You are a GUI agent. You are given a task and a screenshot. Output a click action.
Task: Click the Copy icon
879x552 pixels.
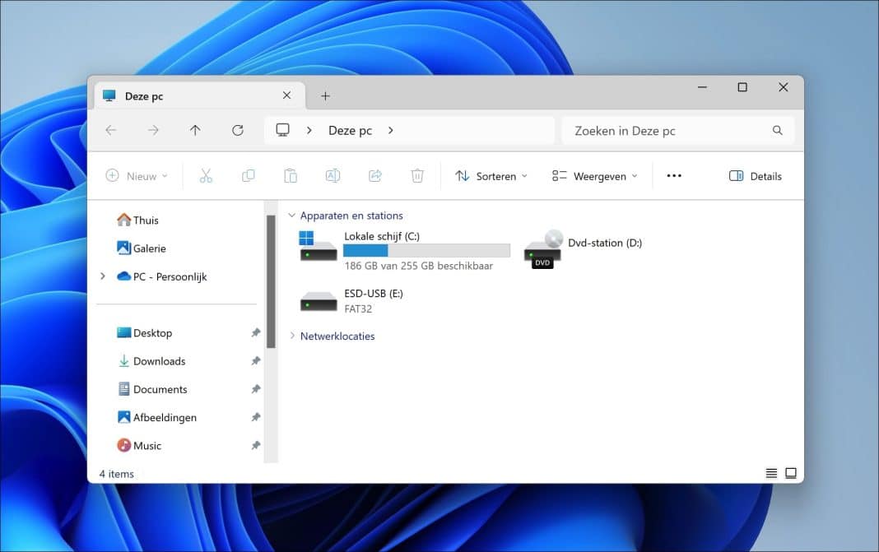point(248,175)
